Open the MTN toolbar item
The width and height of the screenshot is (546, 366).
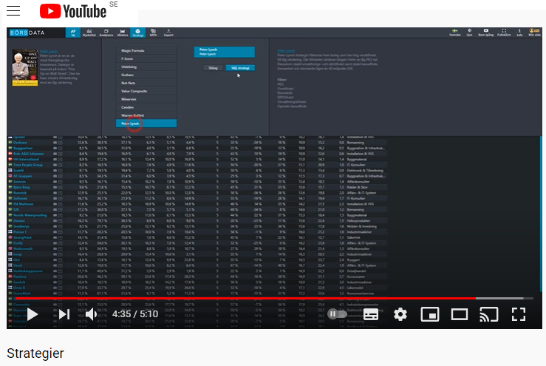click(x=153, y=33)
